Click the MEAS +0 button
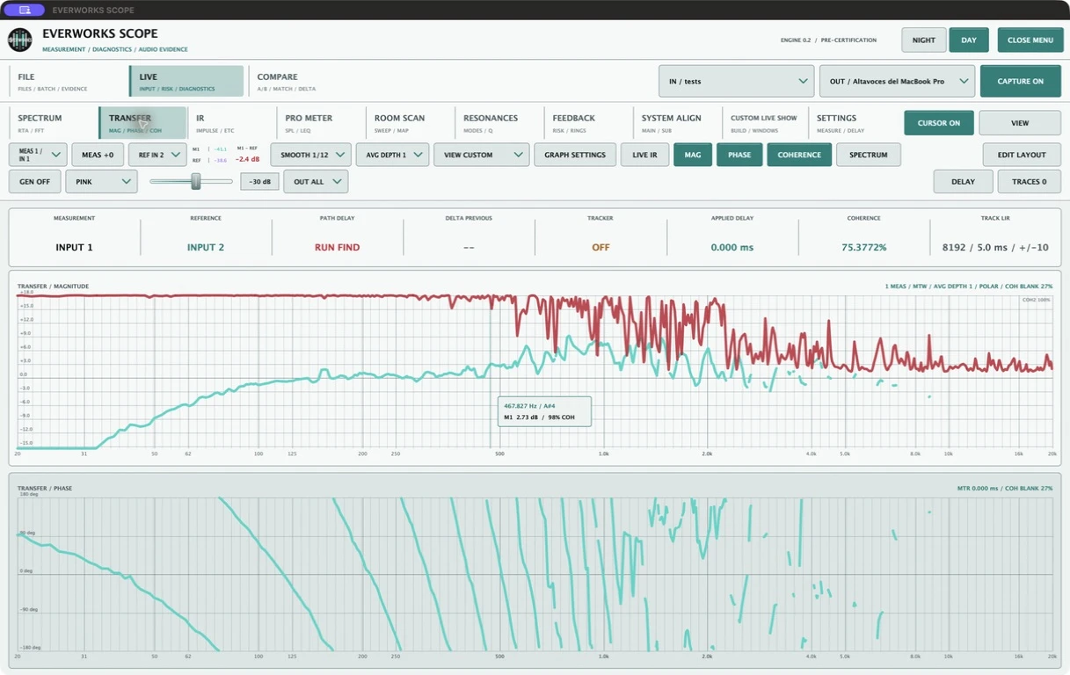 (98, 155)
